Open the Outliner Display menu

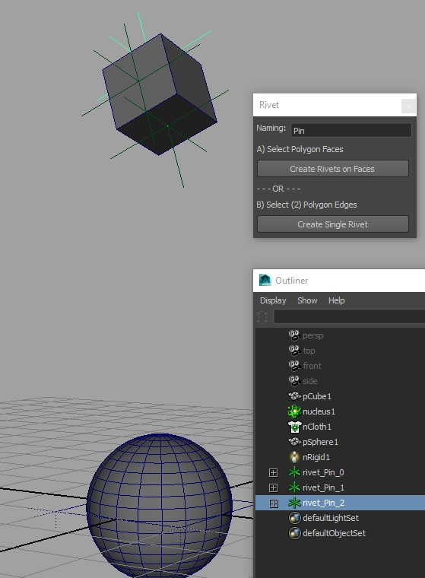(273, 300)
